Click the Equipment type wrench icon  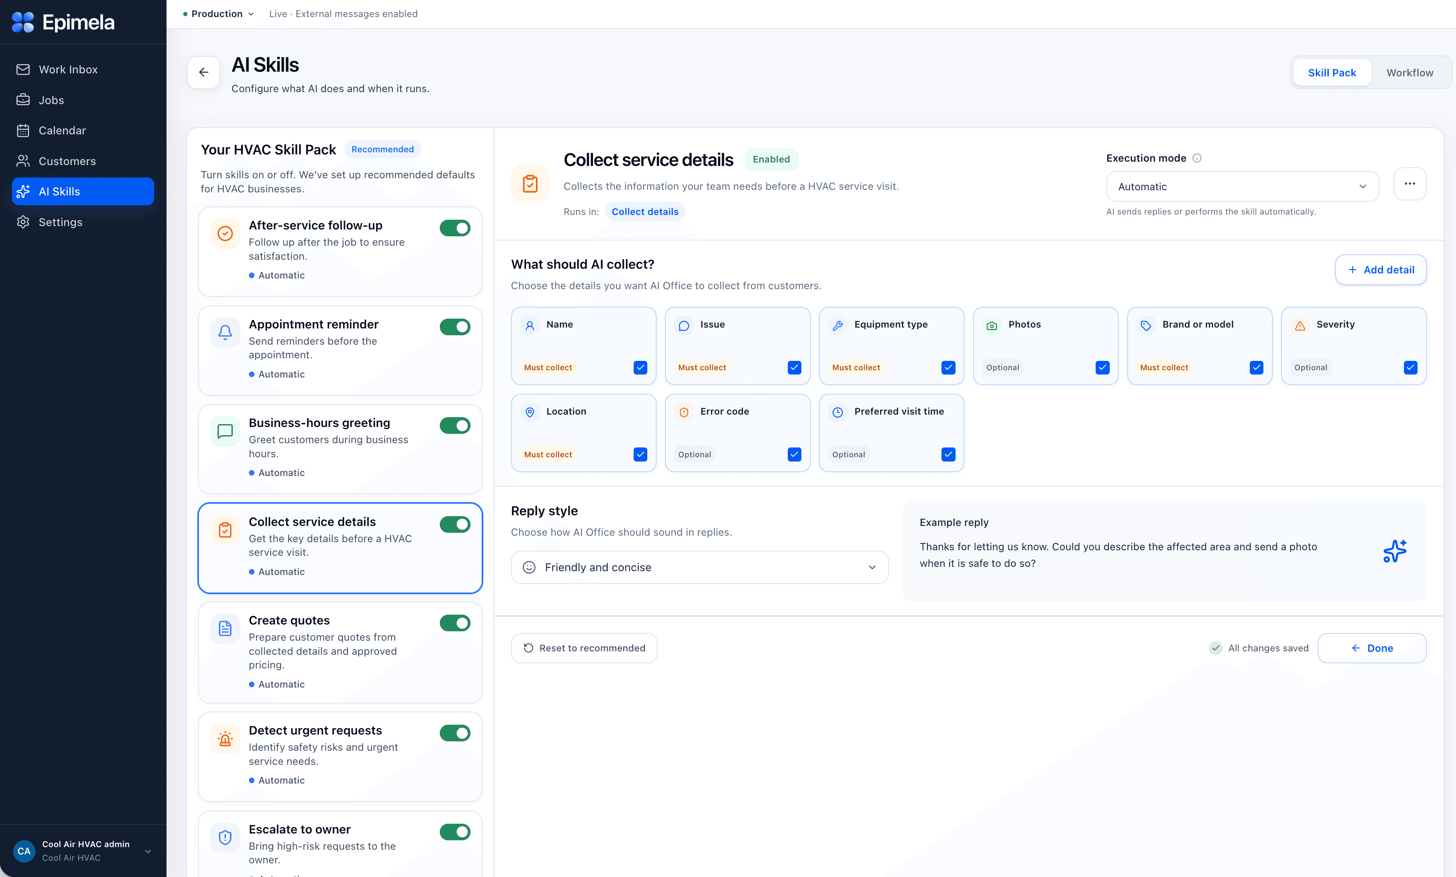coord(838,325)
